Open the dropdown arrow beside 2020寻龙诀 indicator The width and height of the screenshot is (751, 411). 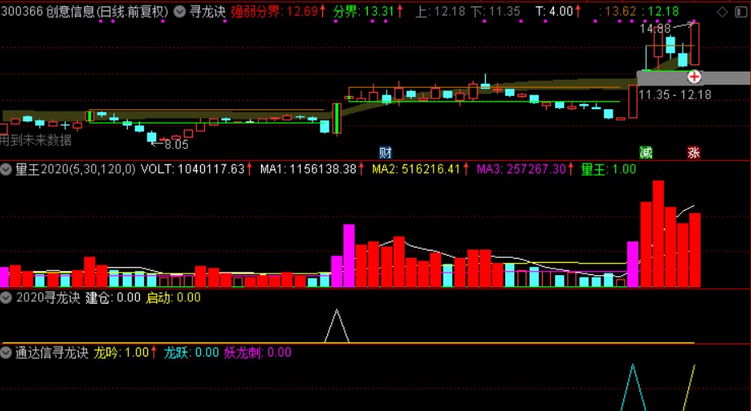[x=6, y=298]
